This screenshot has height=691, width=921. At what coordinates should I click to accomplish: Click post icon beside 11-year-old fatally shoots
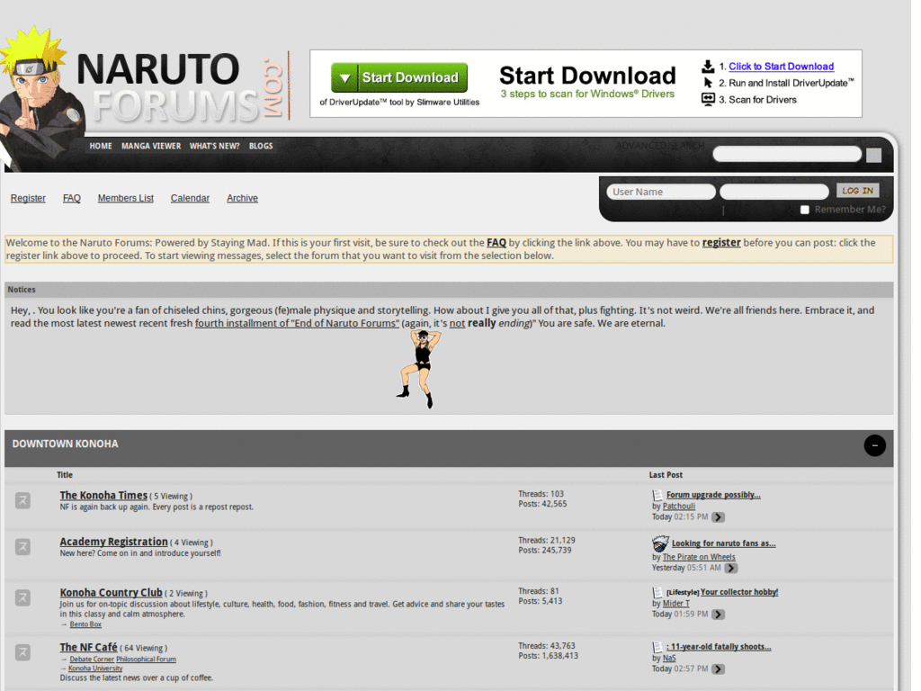click(657, 647)
